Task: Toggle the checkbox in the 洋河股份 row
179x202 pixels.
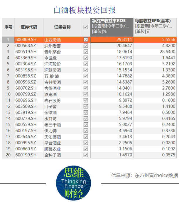Action: coord(86,64)
